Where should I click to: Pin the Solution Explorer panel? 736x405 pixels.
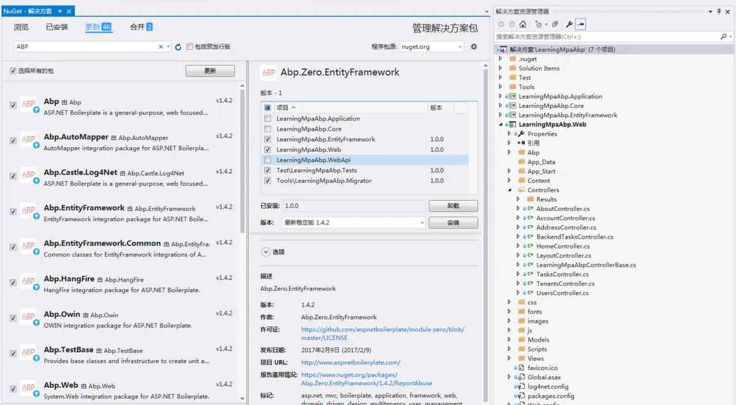click(x=719, y=12)
